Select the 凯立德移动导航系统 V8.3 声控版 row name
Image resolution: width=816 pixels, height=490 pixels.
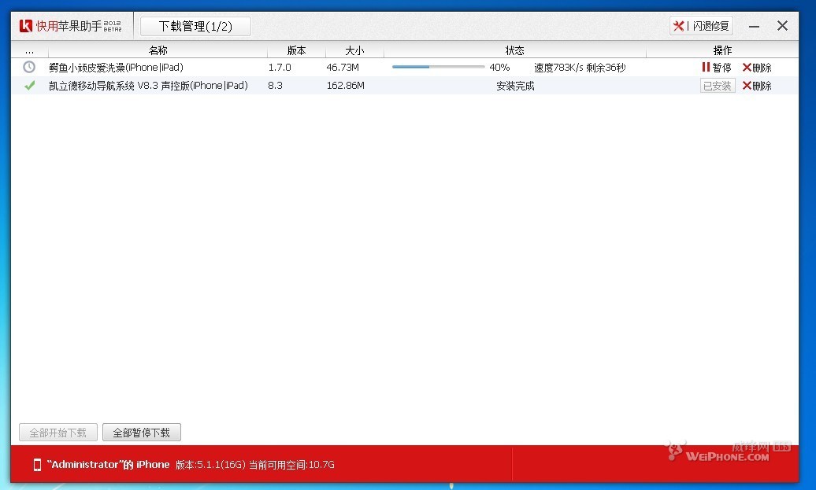(148, 86)
